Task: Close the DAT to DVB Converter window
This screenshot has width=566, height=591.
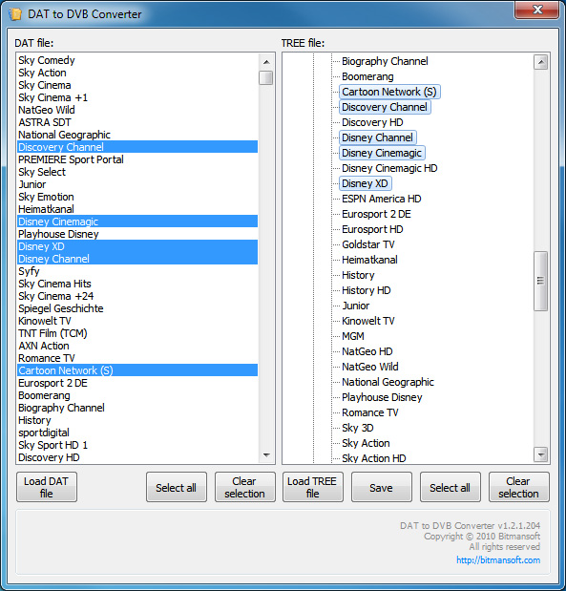Action: click(536, 10)
